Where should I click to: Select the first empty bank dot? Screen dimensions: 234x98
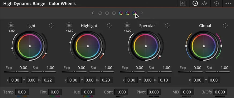(100, 13)
